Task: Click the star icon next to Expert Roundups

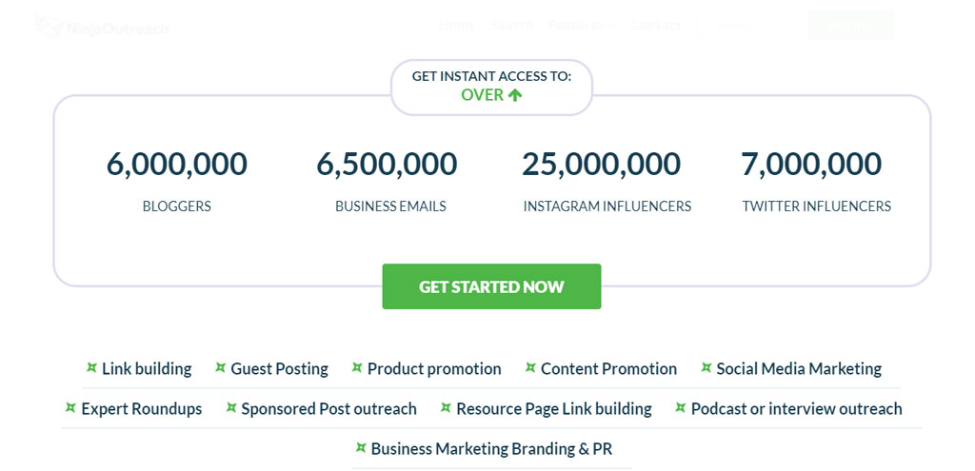Action: [x=70, y=407]
